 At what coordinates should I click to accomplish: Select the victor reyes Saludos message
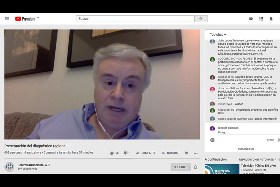[238, 104]
